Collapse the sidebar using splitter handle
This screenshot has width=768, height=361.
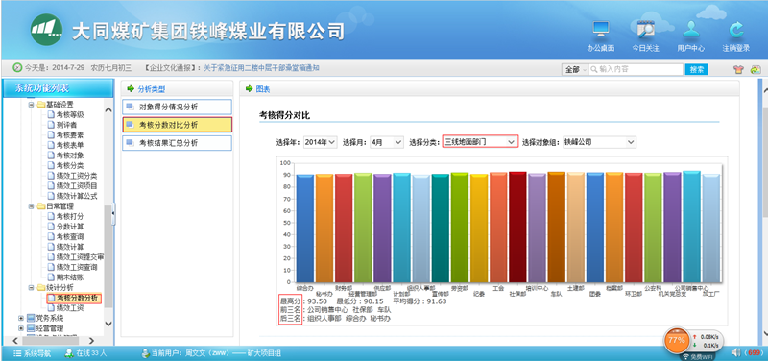click(x=113, y=214)
